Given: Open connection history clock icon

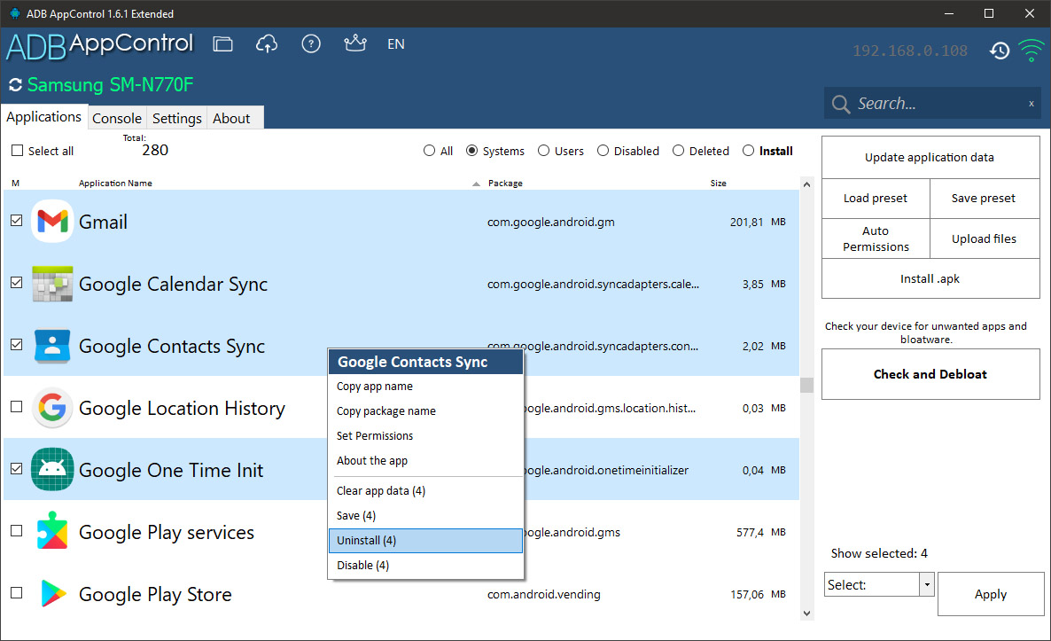Looking at the screenshot, I should click(x=1000, y=51).
